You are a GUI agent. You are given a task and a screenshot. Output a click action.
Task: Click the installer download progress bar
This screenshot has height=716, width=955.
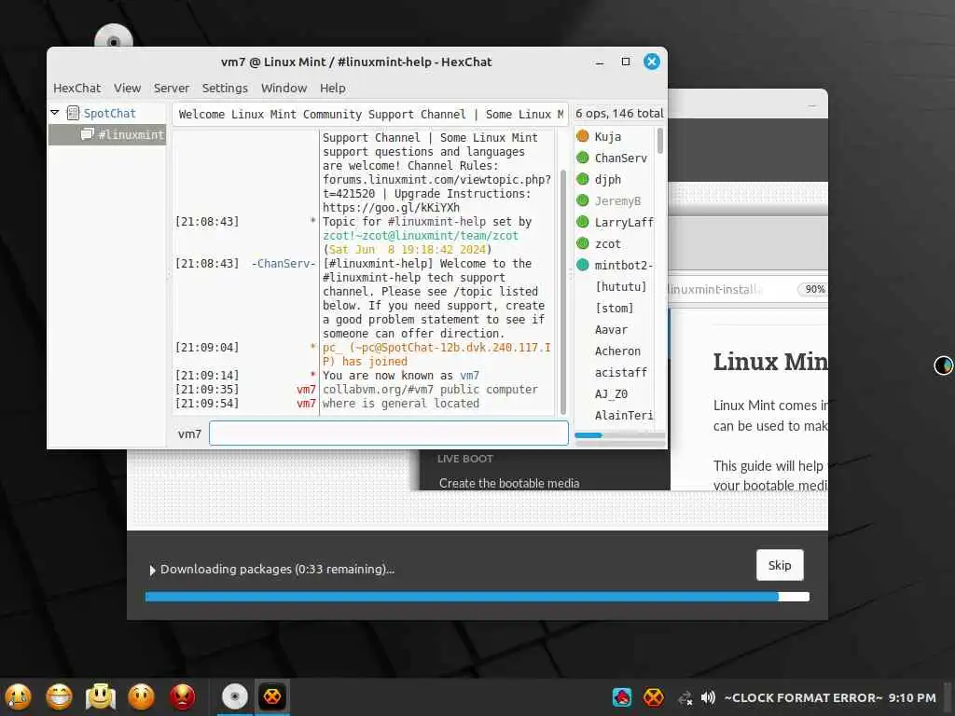pyautogui.click(x=477, y=597)
